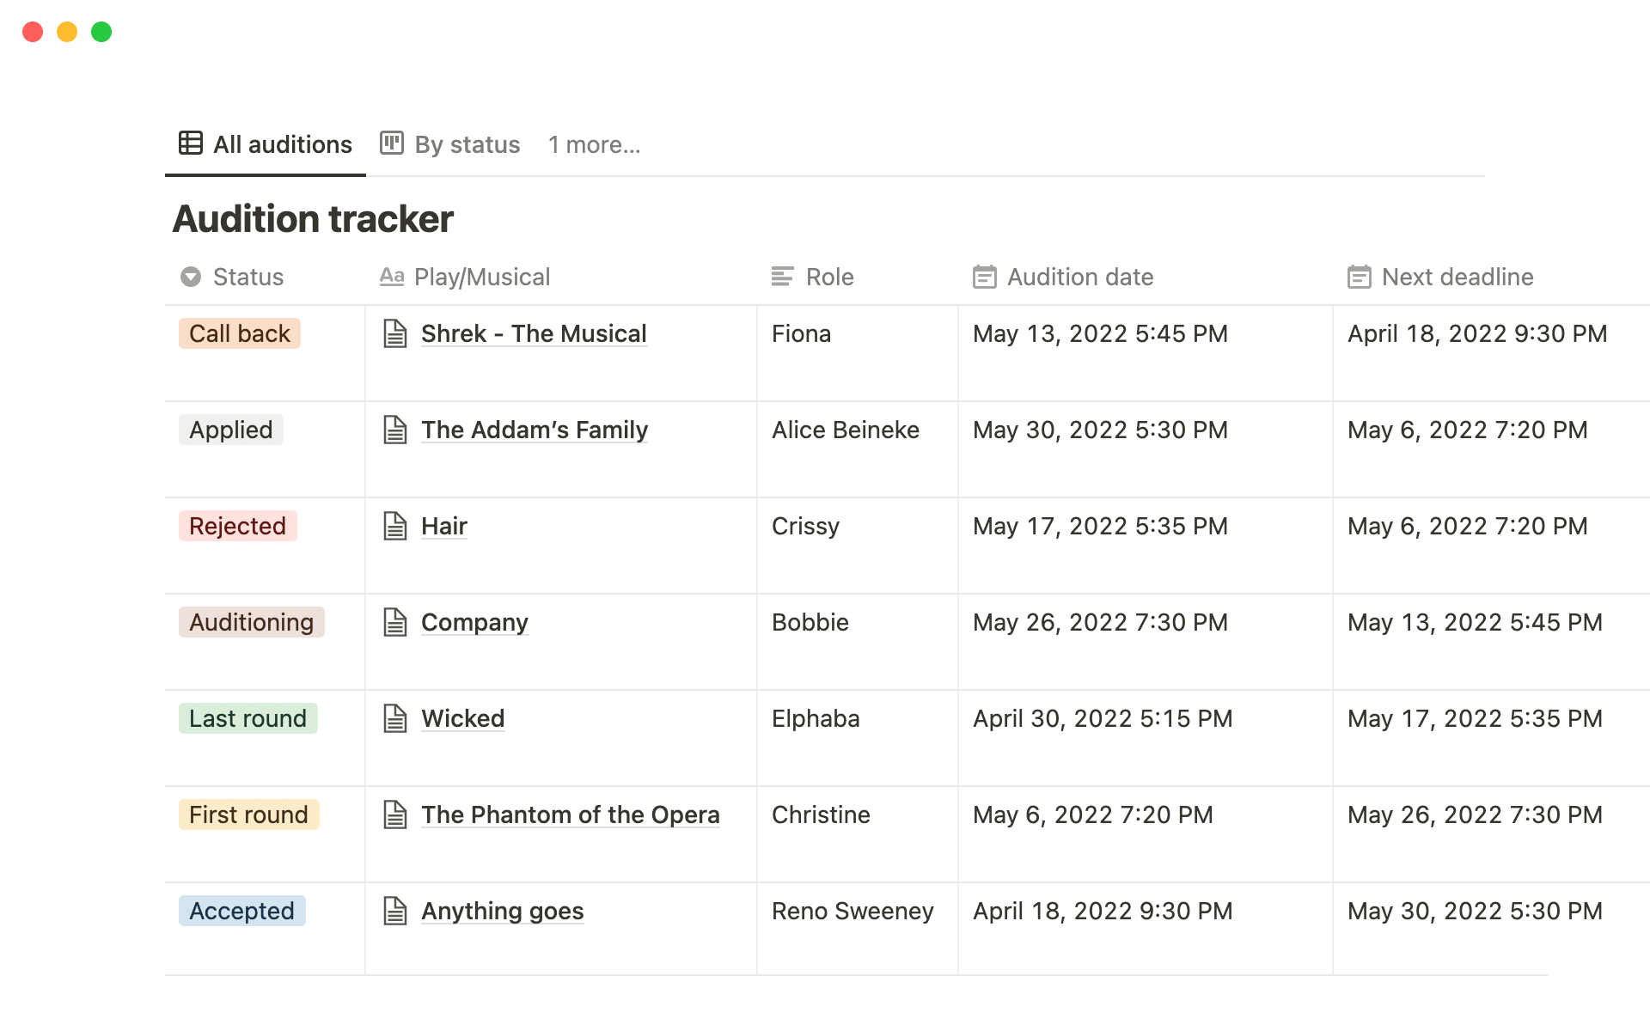Click the board icon of By status view

click(392, 143)
